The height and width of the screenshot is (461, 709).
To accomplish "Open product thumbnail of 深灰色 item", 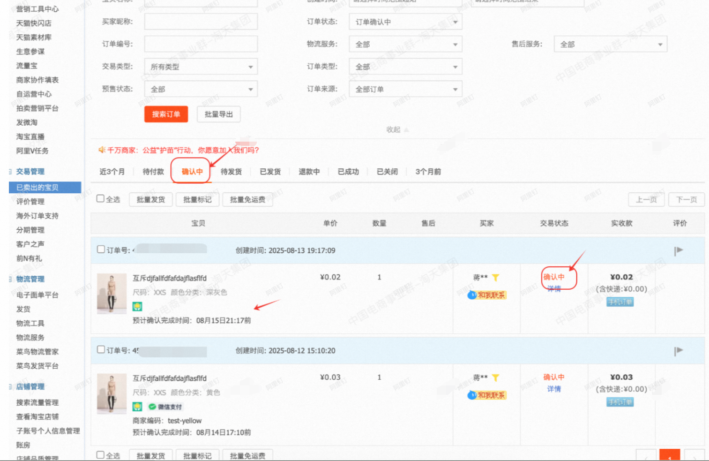I will [x=112, y=294].
